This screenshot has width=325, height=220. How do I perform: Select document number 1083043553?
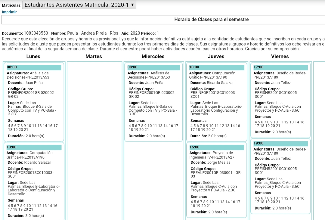coord(36,33)
